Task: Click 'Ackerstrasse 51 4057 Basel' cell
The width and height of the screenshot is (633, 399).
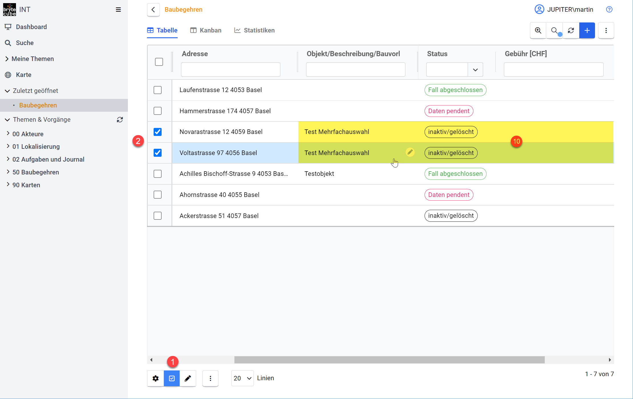Action: (219, 216)
